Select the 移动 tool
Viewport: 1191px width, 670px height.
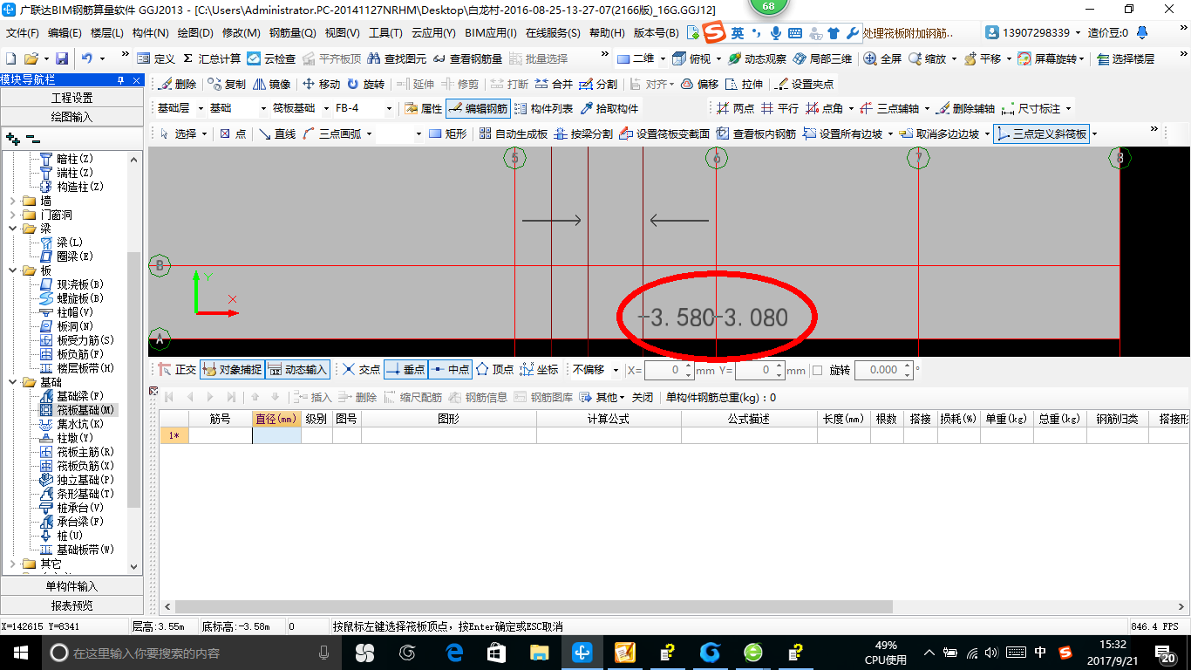pyautogui.click(x=321, y=85)
